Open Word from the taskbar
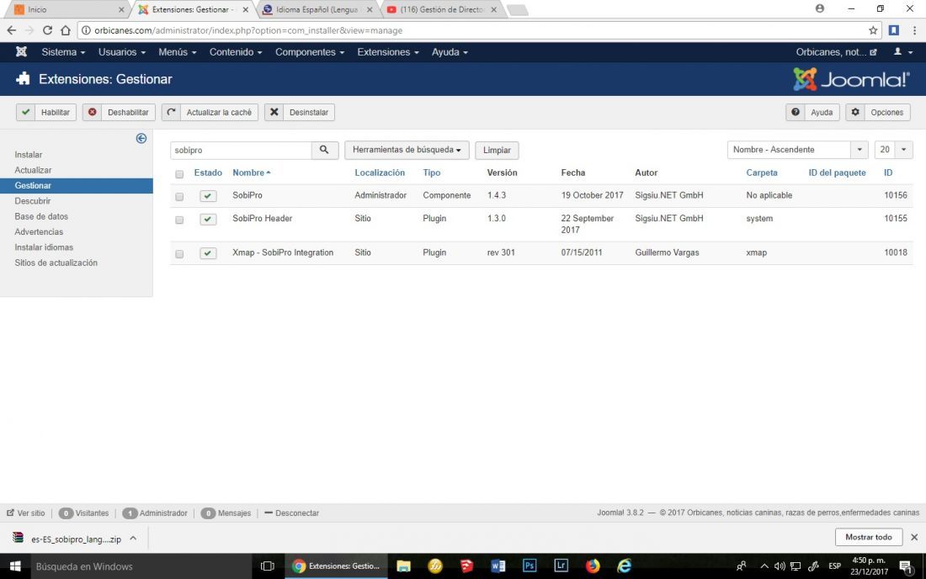 point(498,566)
